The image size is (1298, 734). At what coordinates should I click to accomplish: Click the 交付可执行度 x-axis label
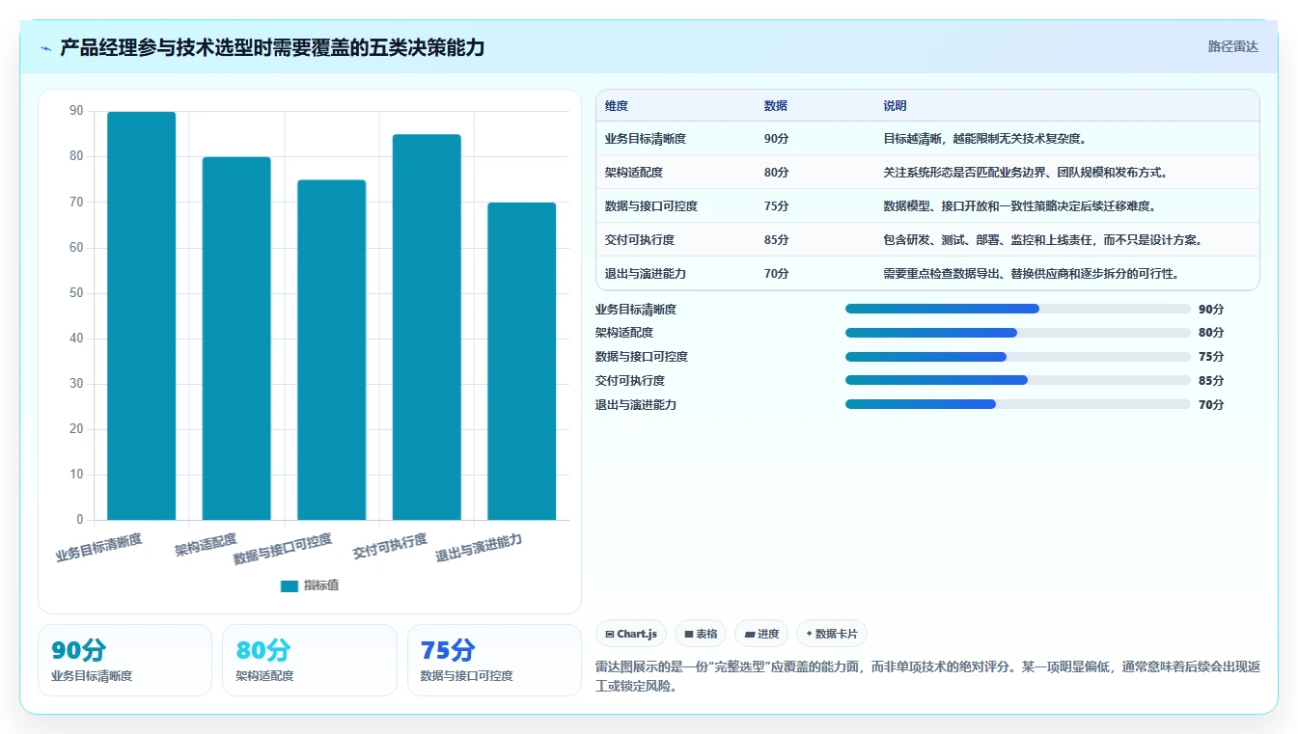click(x=390, y=546)
